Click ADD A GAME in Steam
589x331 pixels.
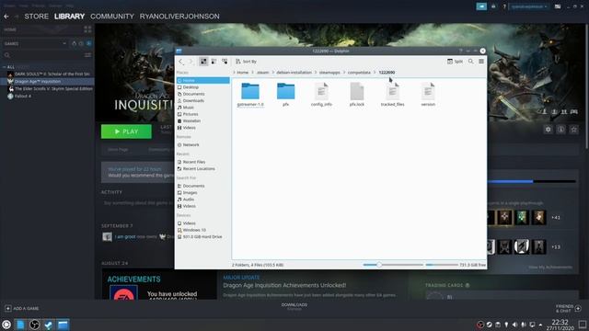coord(22,308)
